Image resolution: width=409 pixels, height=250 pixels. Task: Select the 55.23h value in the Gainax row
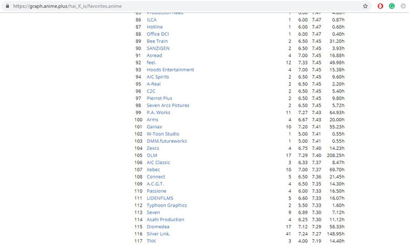[337, 127]
